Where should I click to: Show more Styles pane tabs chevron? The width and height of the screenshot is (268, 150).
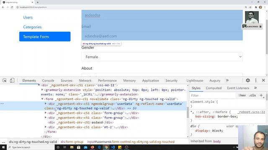tap(255, 88)
